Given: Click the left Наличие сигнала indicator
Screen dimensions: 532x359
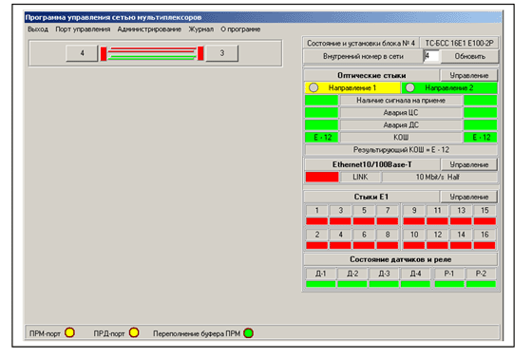Looking at the screenshot, I should click(321, 101).
